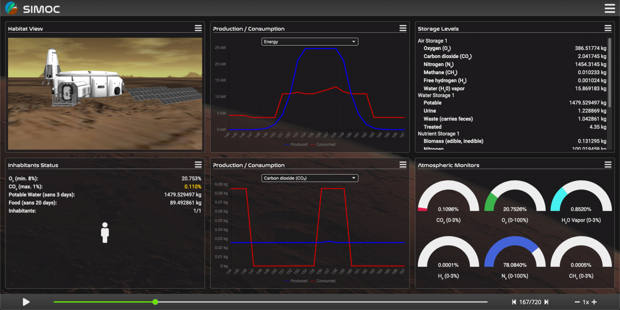Advance to the next simulation step

coord(547,302)
